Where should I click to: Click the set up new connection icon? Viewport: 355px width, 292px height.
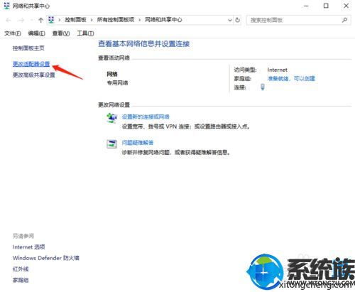(111, 118)
